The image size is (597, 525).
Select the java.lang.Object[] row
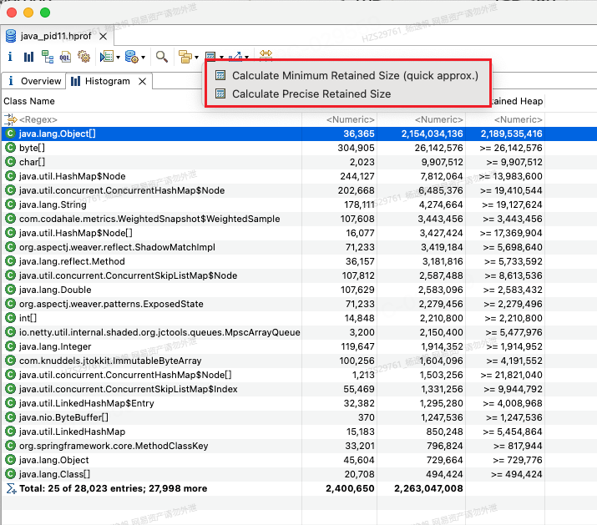pyautogui.click(x=299, y=134)
